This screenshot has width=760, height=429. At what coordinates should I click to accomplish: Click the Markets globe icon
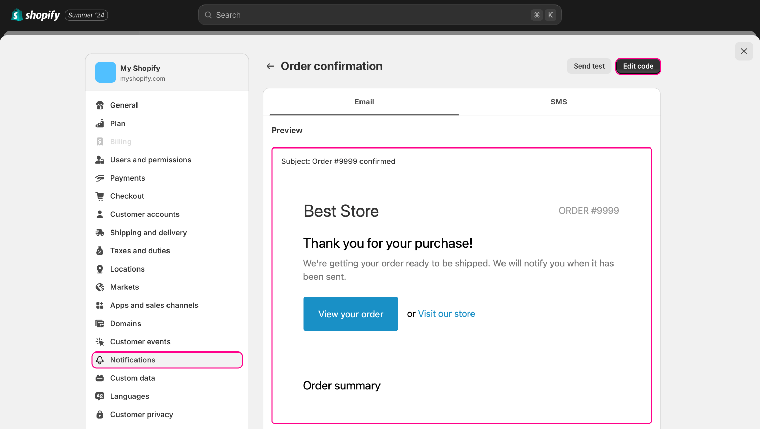point(100,287)
